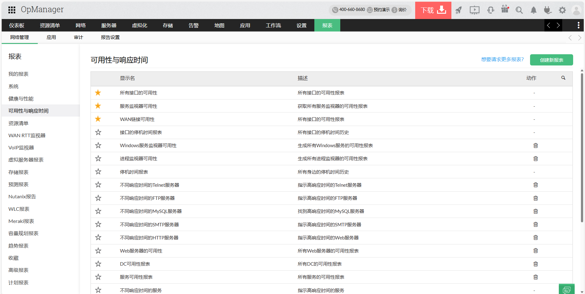Image resolution: width=585 pixels, height=294 pixels.
Task: Open the 不同响应时间的服务 report
Action: pyautogui.click(x=141, y=291)
